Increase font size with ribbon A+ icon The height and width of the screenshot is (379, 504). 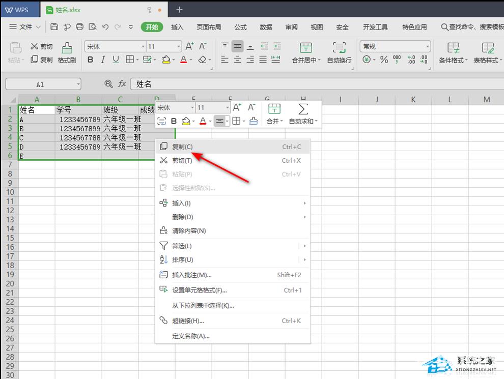tap(190, 47)
